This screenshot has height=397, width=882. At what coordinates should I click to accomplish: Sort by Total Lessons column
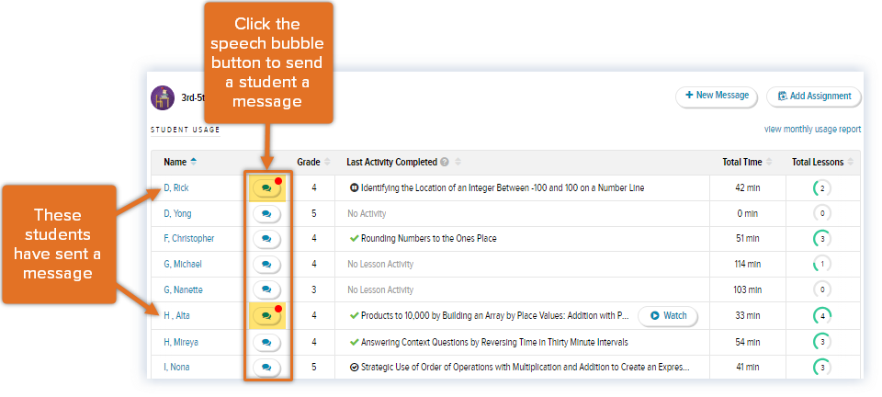pos(852,163)
